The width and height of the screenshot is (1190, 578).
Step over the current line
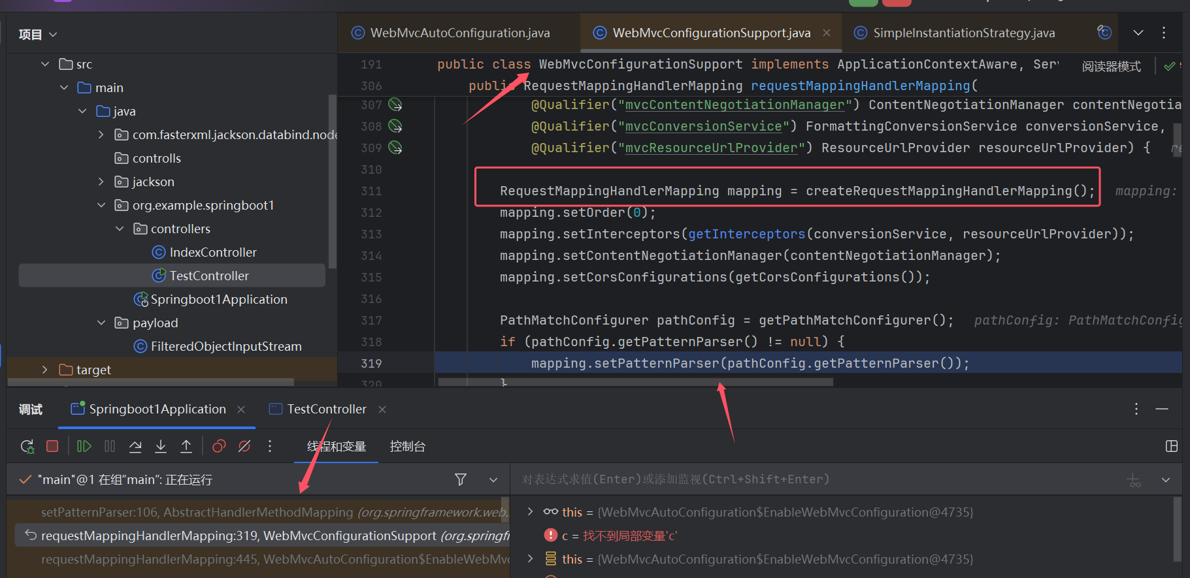click(135, 446)
